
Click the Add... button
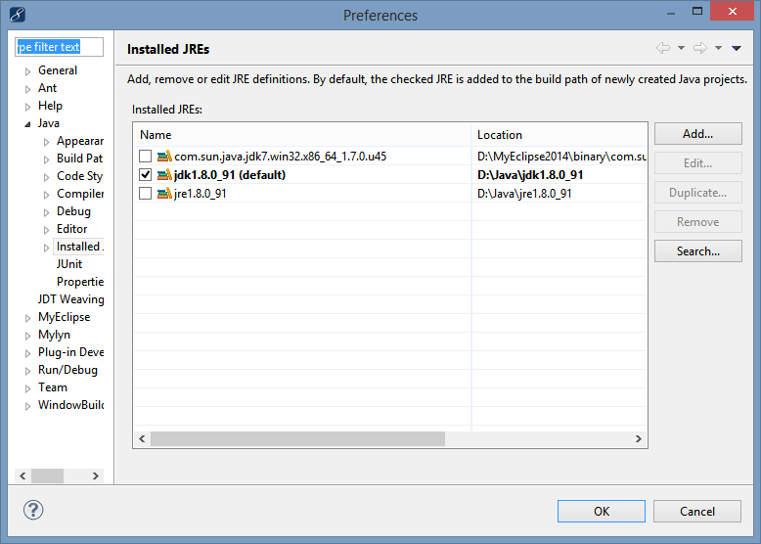tap(697, 133)
